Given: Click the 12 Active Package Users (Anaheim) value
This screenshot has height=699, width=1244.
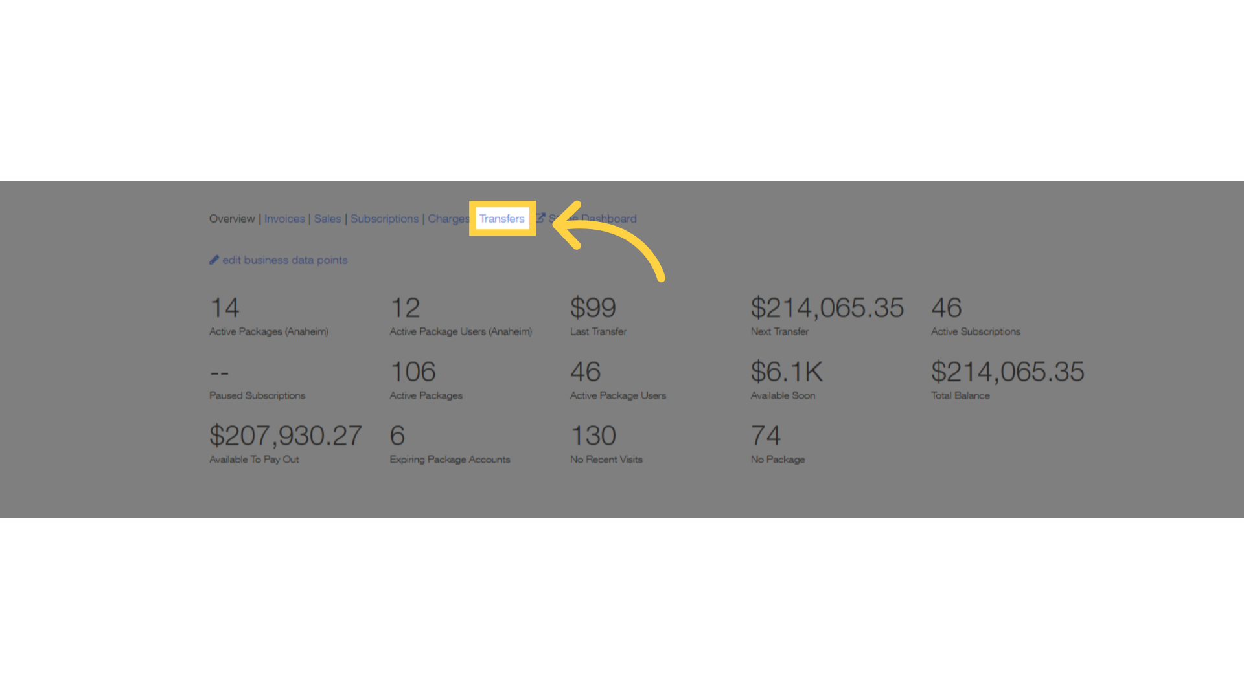Looking at the screenshot, I should tap(405, 307).
